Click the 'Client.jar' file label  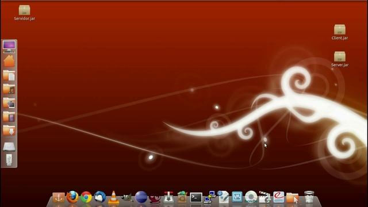click(340, 38)
